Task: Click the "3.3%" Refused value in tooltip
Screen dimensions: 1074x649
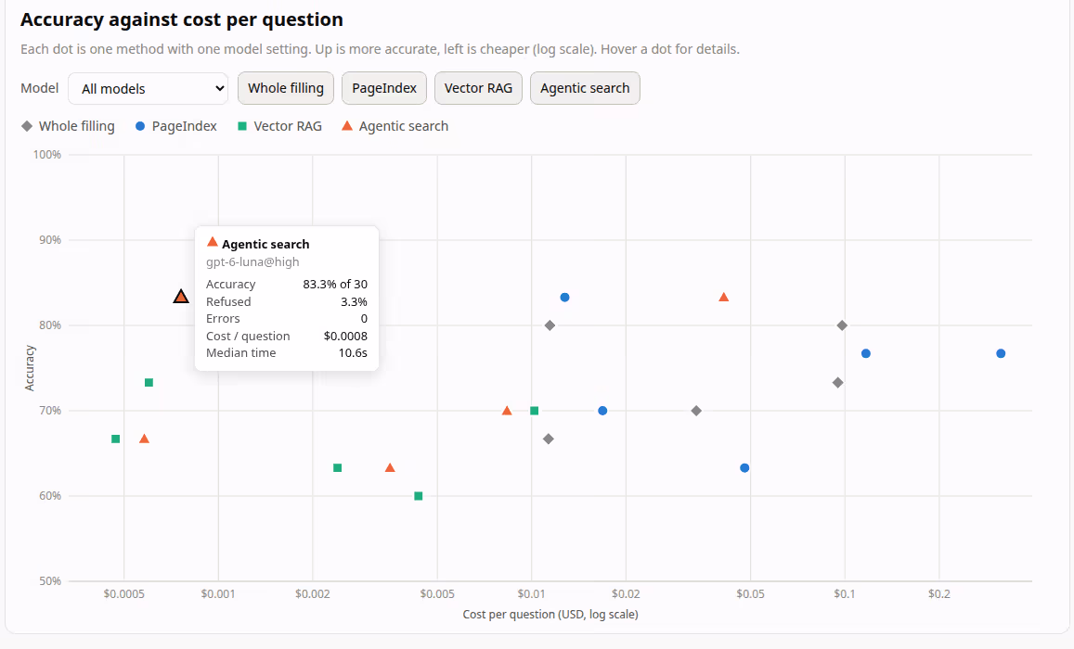Action: pos(354,301)
